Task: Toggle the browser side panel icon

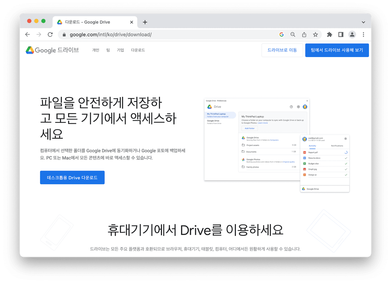Action: [x=341, y=34]
